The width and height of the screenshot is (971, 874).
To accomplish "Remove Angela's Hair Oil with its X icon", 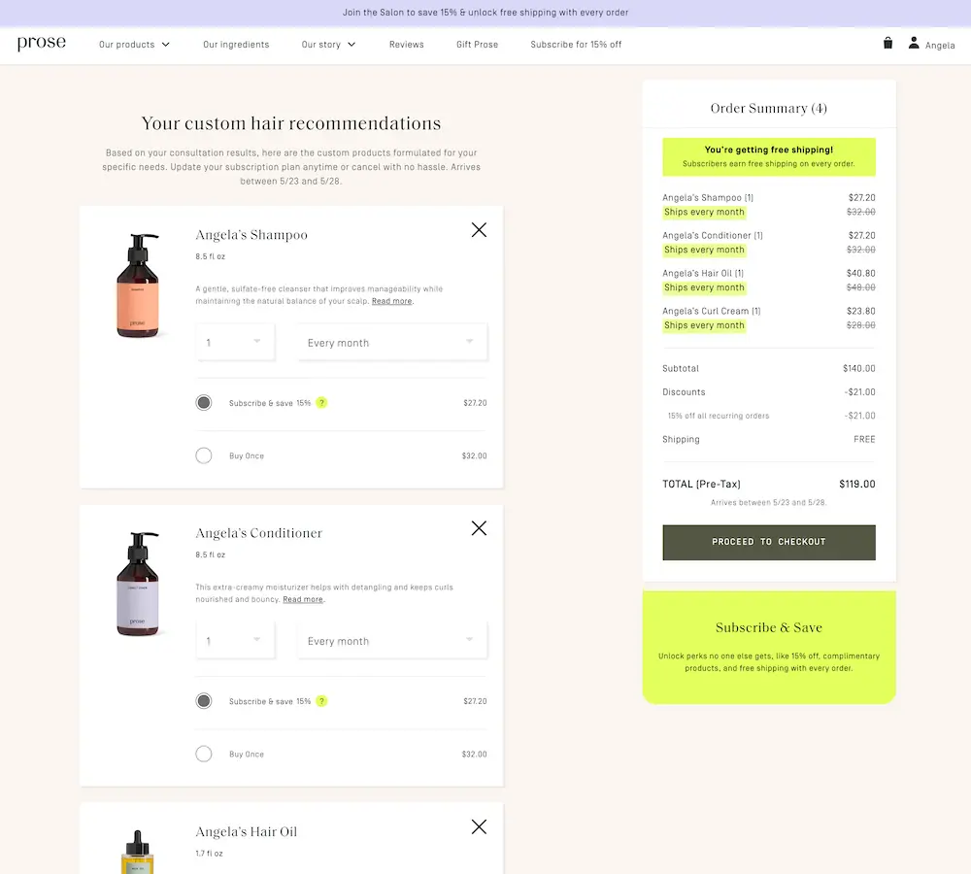I will (479, 827).
